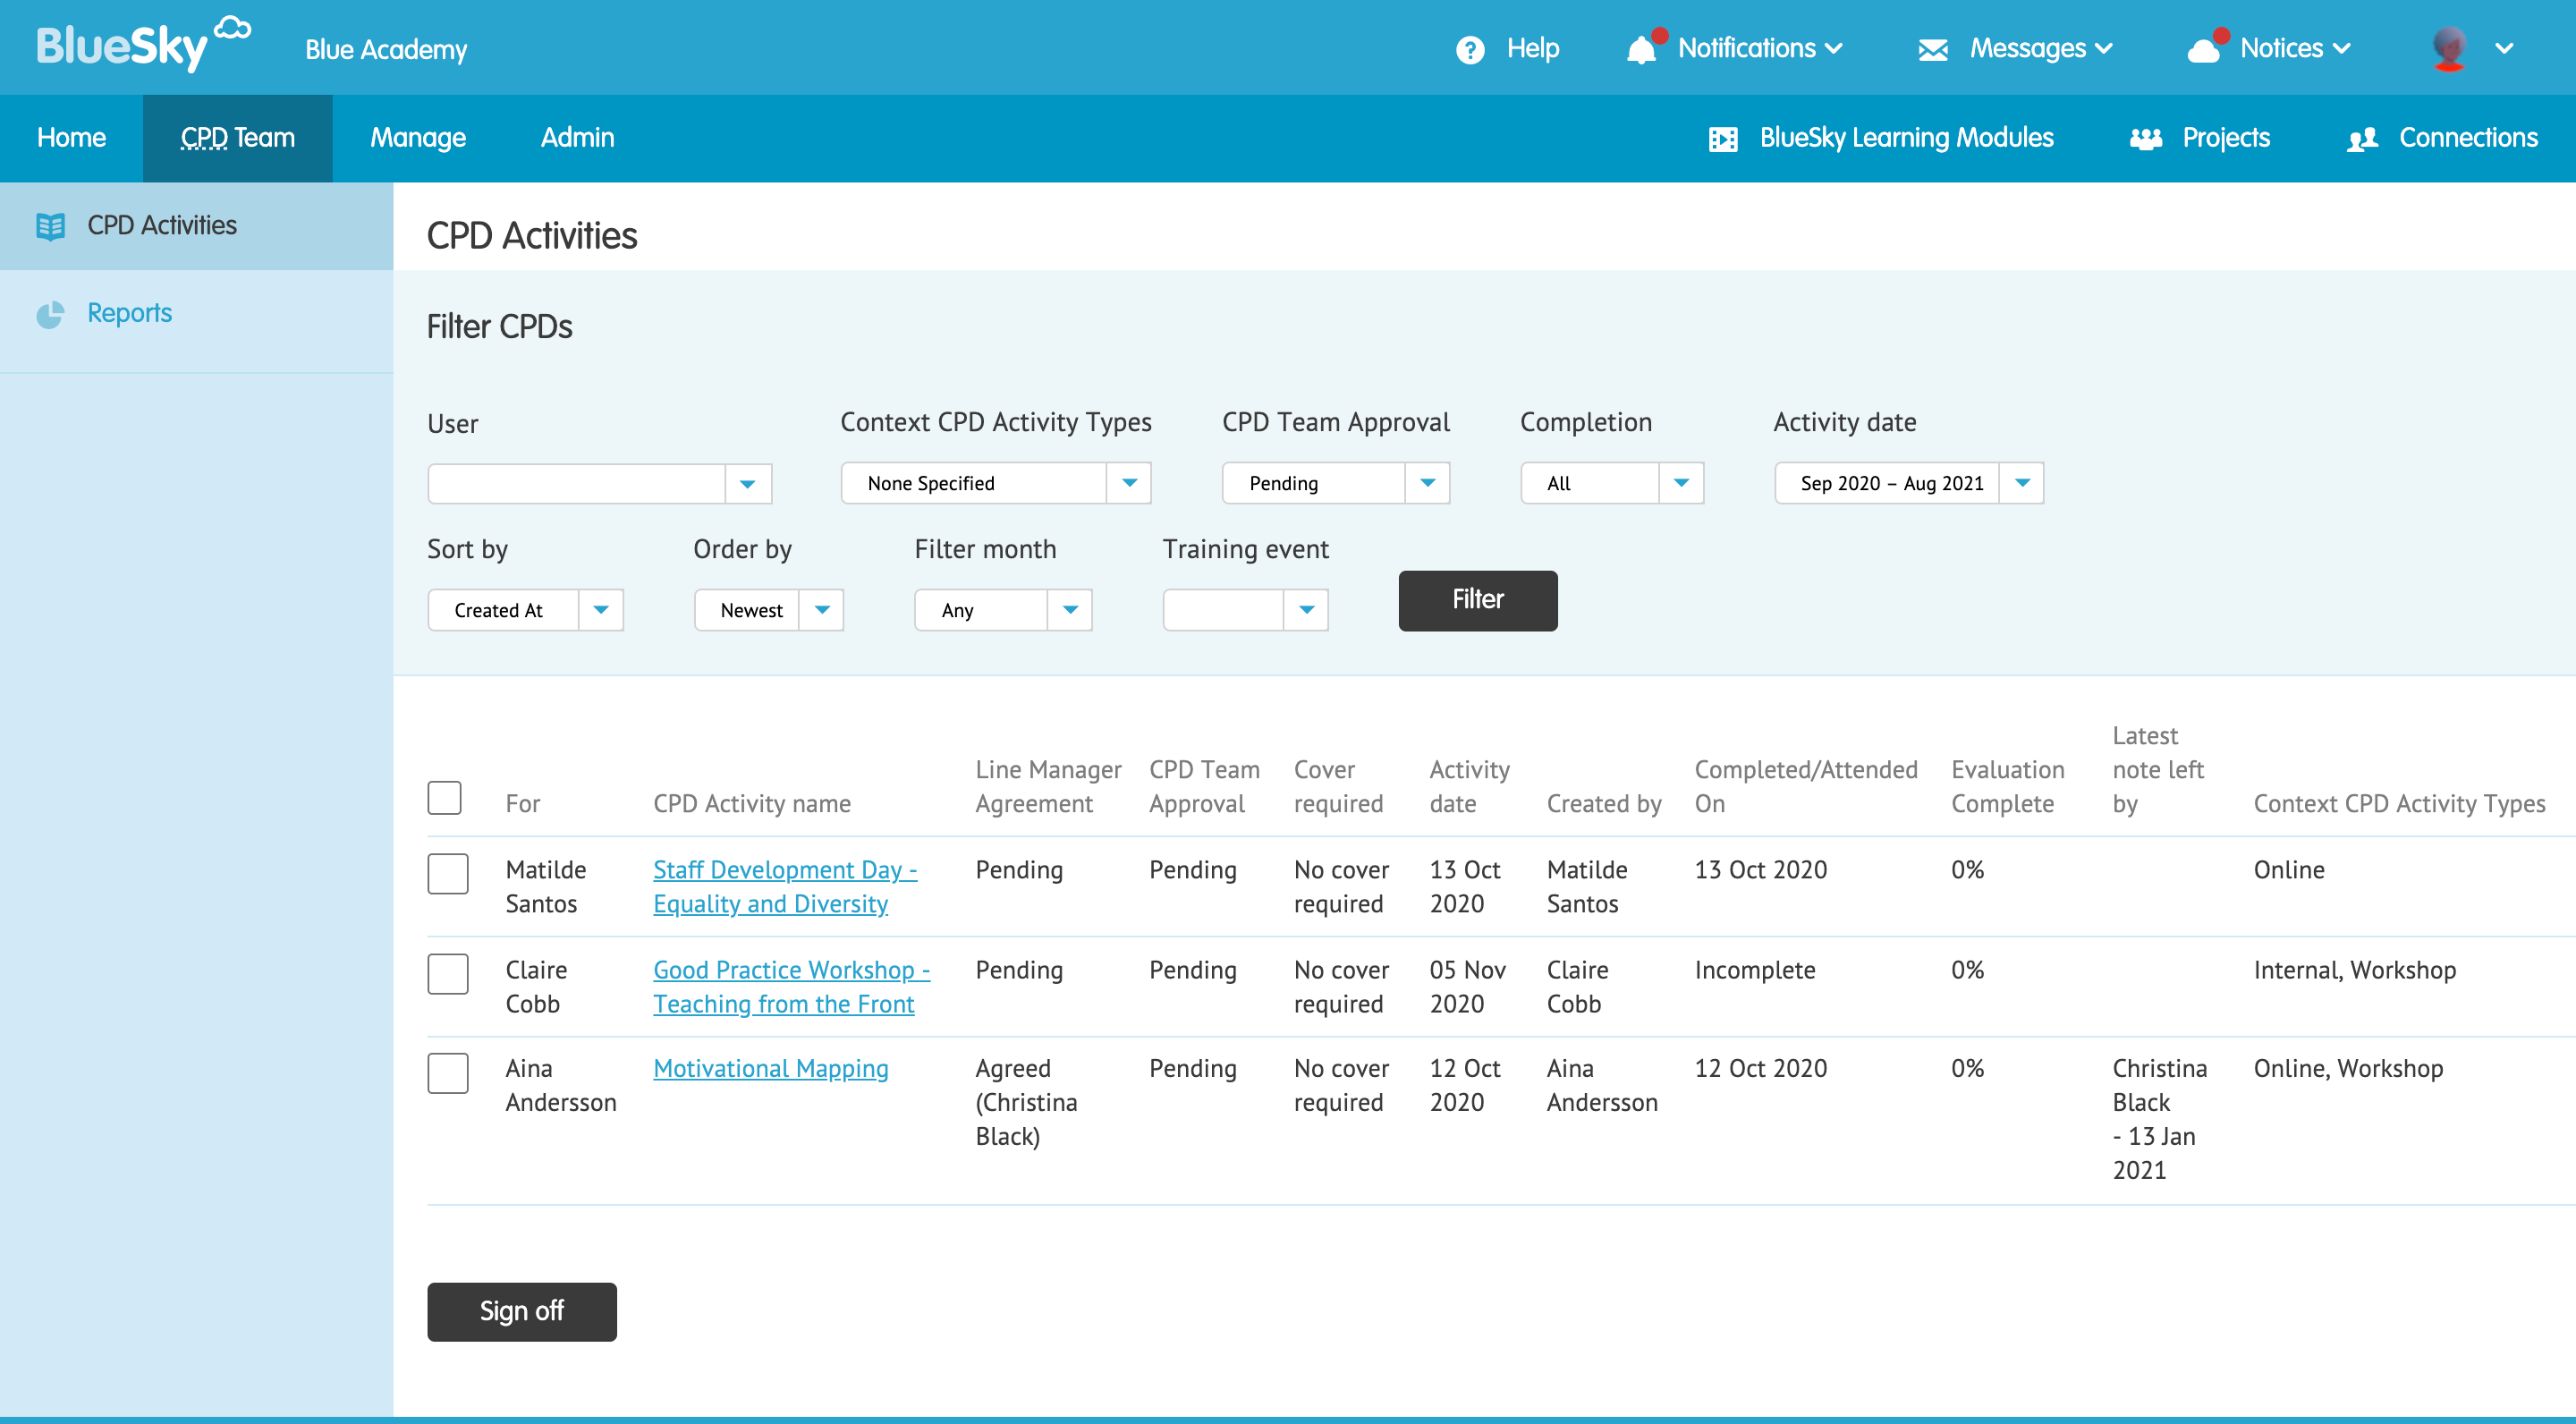Tick the checkbox for Aina Andersson row
This screenshot has height=1424, width=2576.
pyautogui.click(x=448, y=1073)
